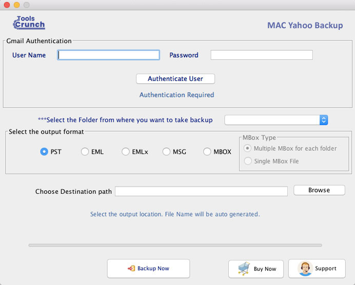Click the Backup Now arrow icon
This screenshot has height=285, width=355.
131,268
